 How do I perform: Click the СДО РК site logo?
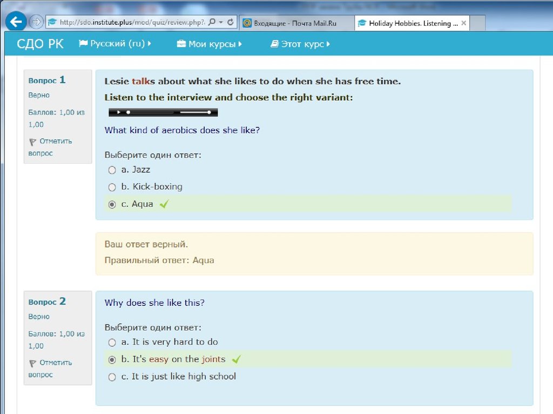[40, 44]
